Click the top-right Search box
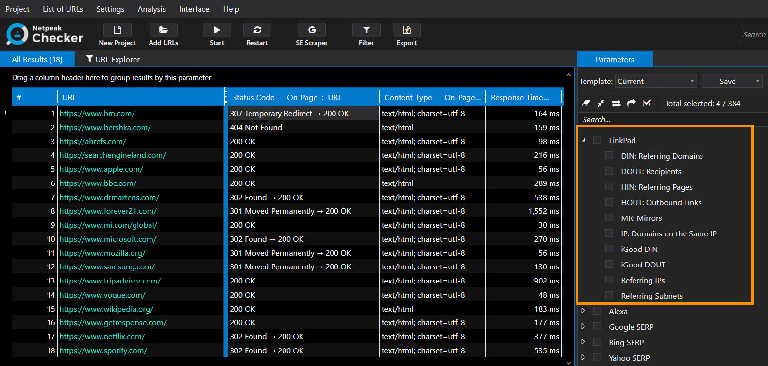The image size is (768, 366). 754,34
